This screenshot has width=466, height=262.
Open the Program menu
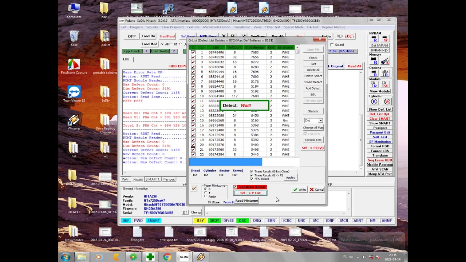[136, 27]
